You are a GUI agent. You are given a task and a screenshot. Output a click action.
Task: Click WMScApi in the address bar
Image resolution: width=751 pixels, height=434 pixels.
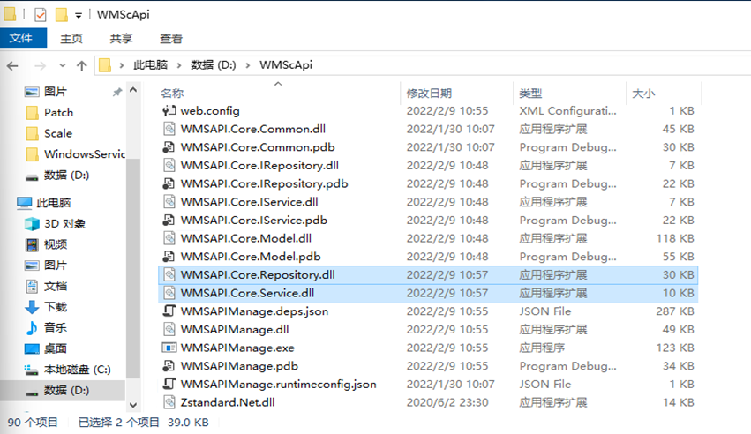pos(286,65)
